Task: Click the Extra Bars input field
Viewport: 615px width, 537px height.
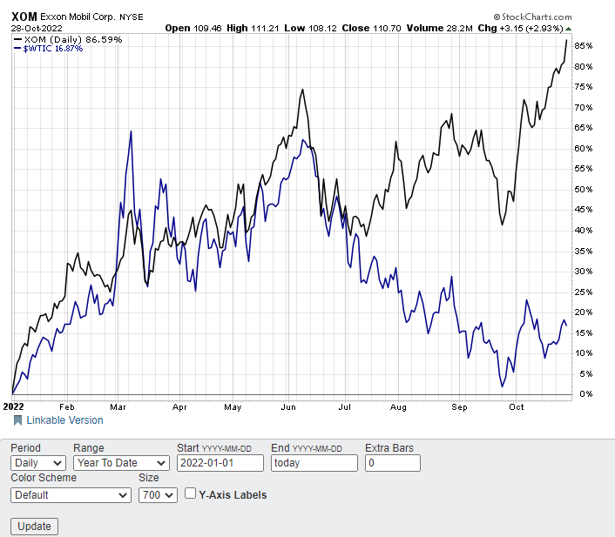Action: click(393, 463)
